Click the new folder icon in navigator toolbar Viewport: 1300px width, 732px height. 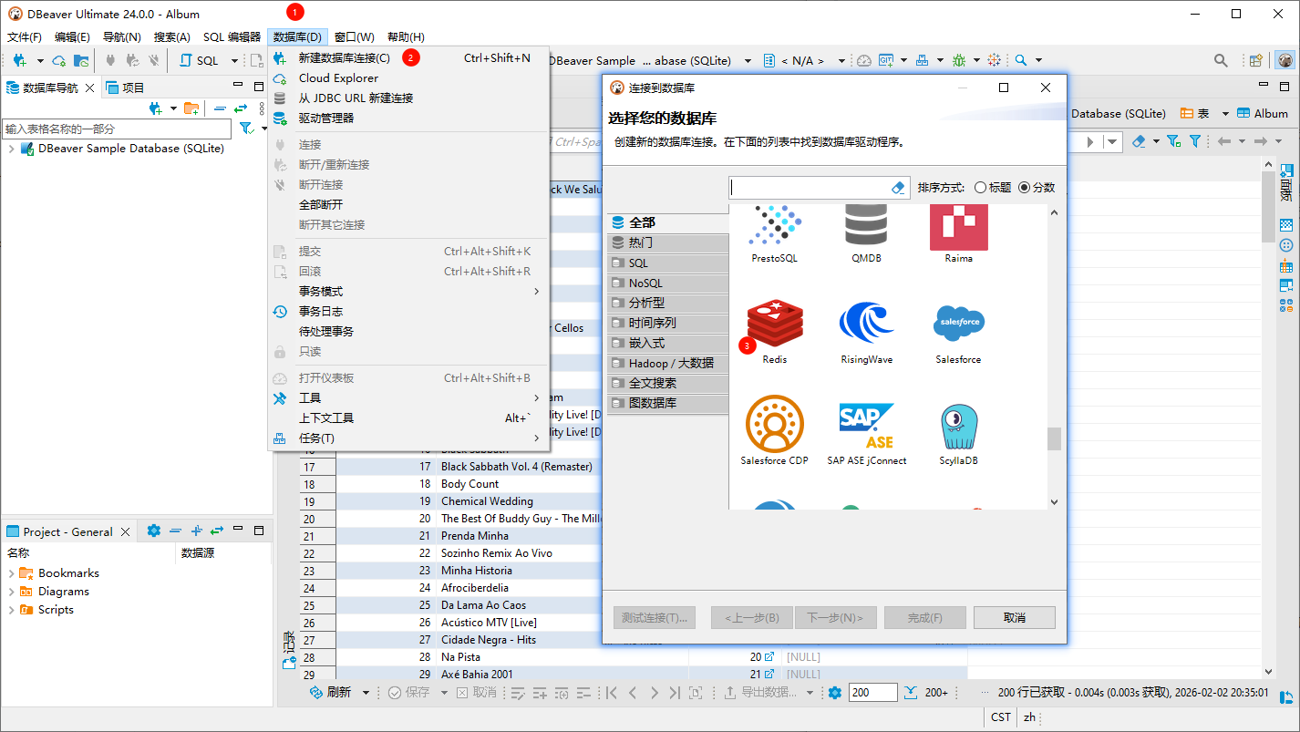(x=191, y=108)
